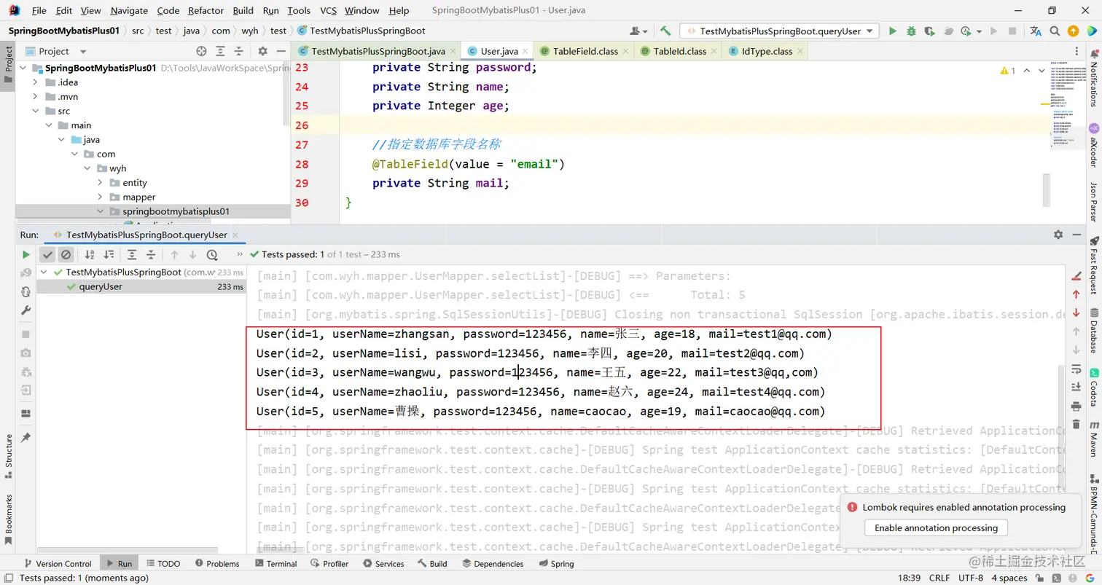
Task: Open wrench settings icon in Run sidebar
Action: tap(26, 310)
